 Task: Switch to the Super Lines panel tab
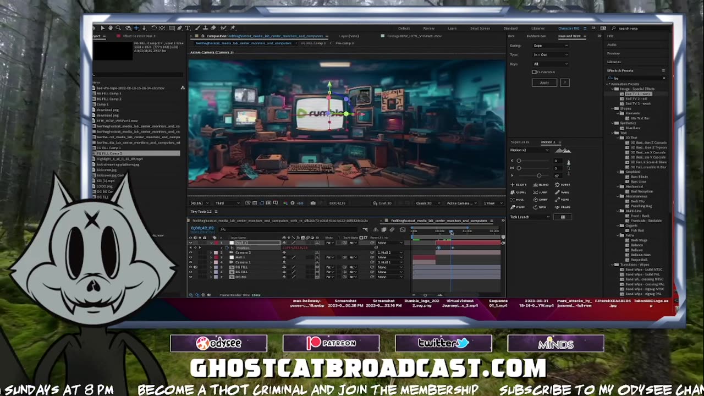point(520,142)
